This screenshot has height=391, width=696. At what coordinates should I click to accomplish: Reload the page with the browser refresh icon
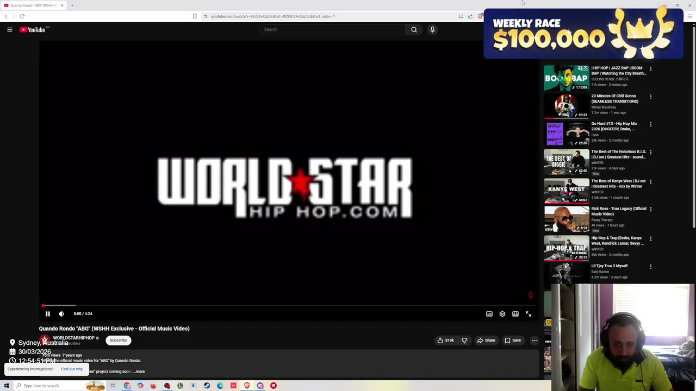22,16
